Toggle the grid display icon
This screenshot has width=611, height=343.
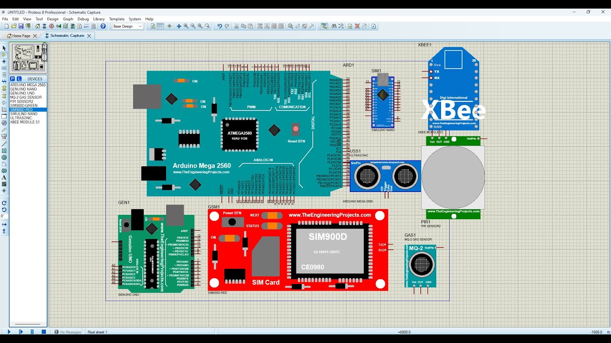(x=160, y=26)
